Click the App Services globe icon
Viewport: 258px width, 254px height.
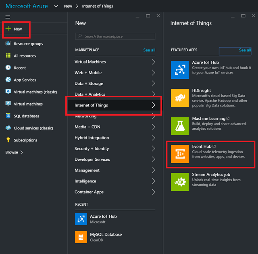coord(8,80)
